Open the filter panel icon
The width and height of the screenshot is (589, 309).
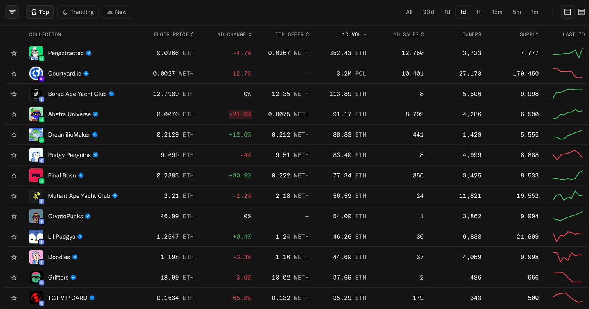pos(12,12)
